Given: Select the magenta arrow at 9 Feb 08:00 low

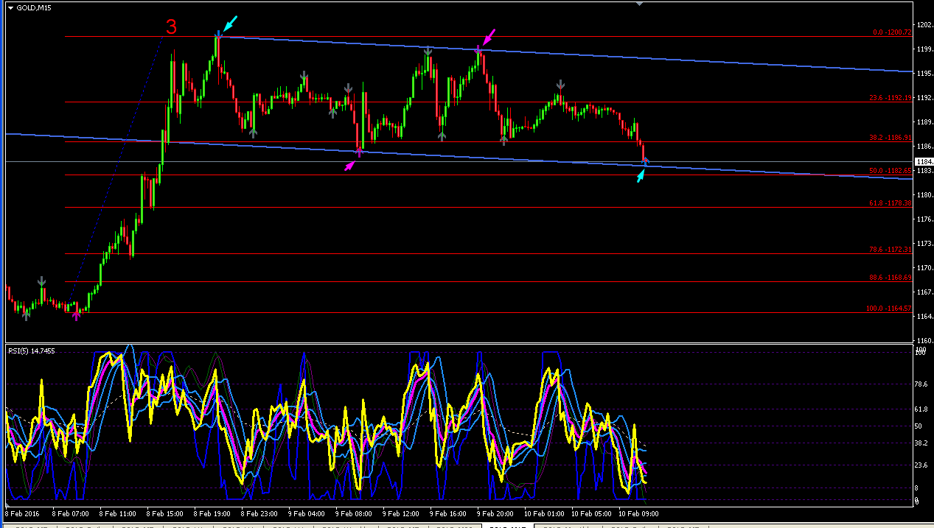Looking at the screenshot, I should (349, 166).
